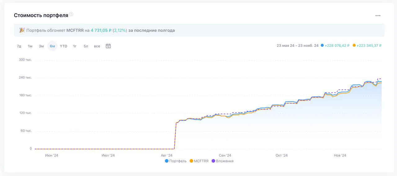Click the 4 731,05 ₽ outperformance amount
Image resolution: width=397 pixels, height=176 pixels.
[x=101, y=30]
